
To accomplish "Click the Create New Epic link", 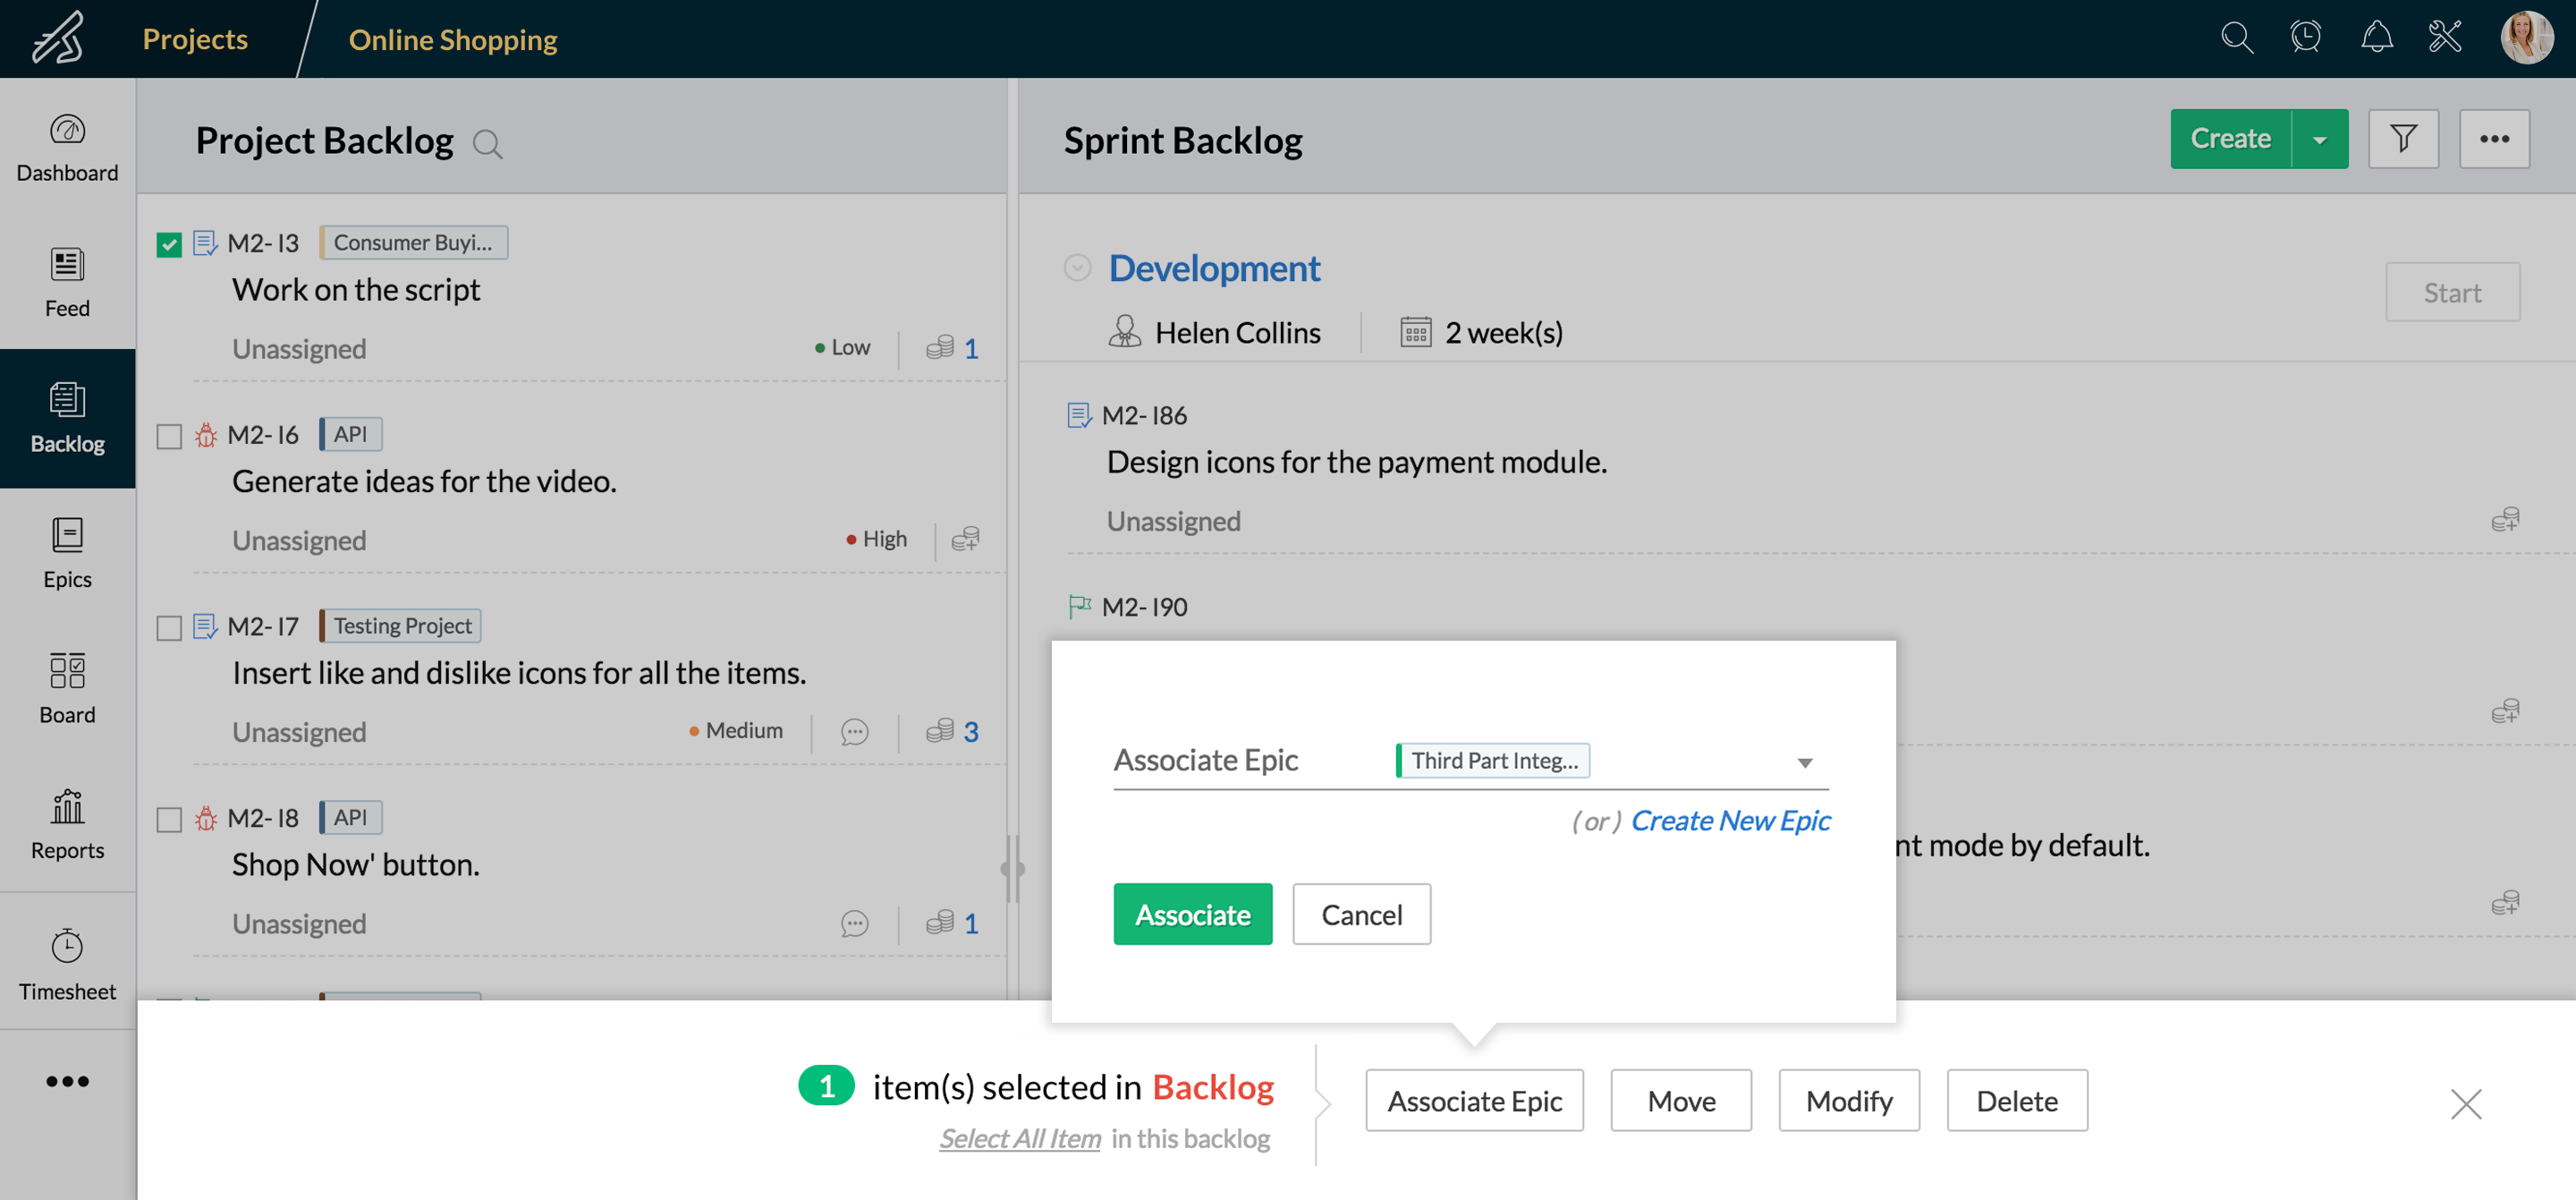I will [x=1730, y=821].
